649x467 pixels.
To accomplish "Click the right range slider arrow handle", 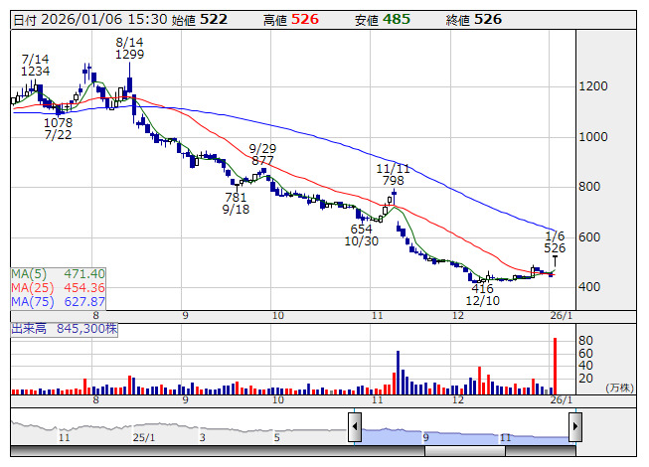I will coord(575,426).
